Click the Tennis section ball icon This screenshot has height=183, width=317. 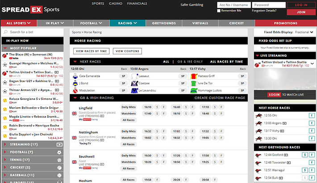point(59,160)
